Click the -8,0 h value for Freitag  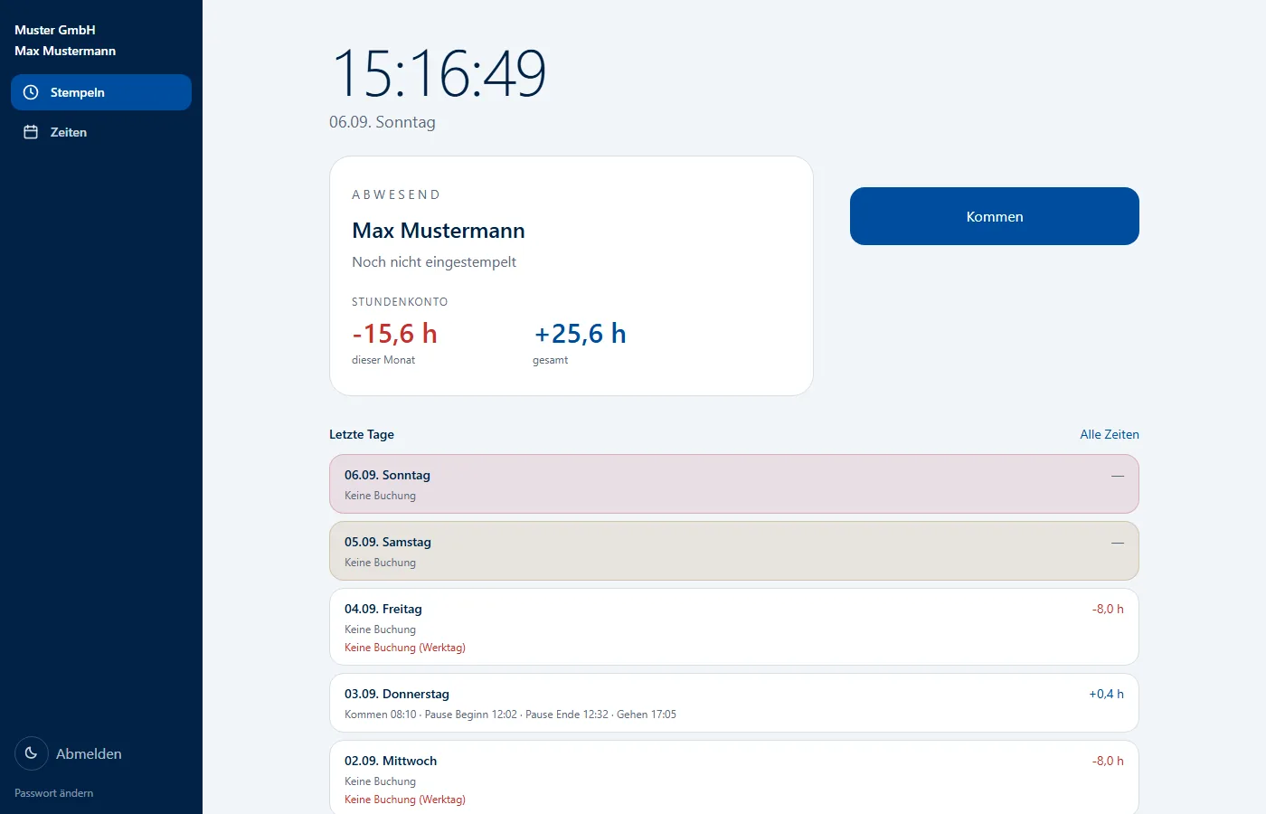tap(1108, 609)
